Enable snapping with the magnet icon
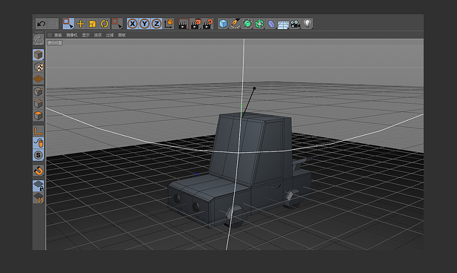Viewport: 457px width, 273px height. 38,171
